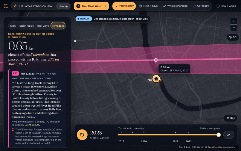Click the home marker on the map
The height and width of the screenshot is (151, 241).
[156, 79]
